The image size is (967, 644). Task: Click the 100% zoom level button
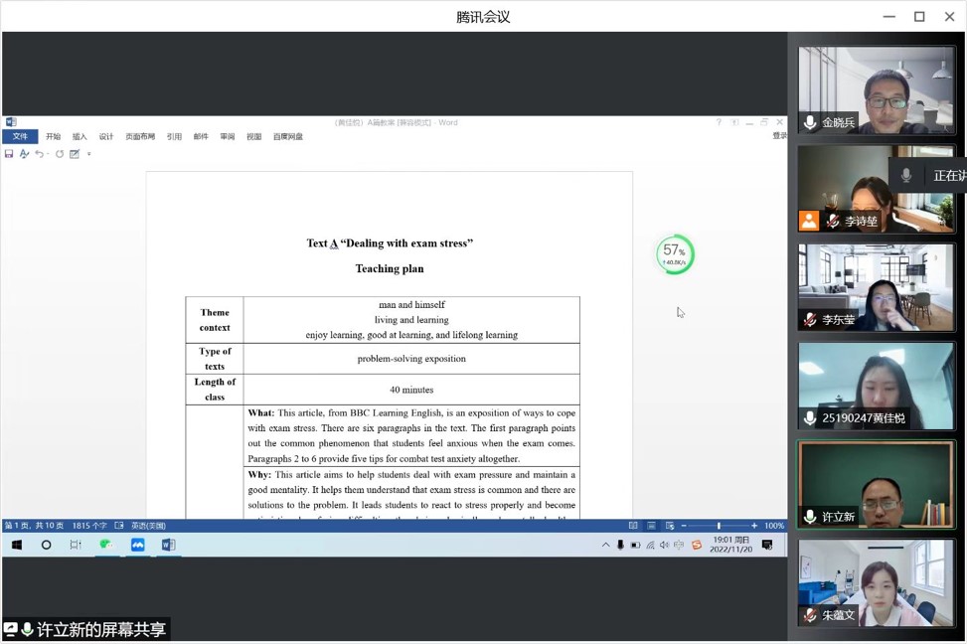pos(774,526)
